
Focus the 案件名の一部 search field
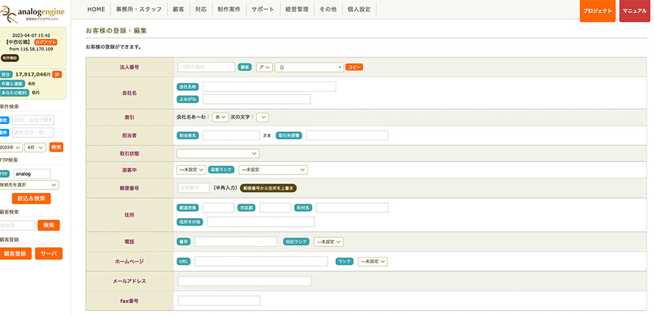[x=33, y=133]
